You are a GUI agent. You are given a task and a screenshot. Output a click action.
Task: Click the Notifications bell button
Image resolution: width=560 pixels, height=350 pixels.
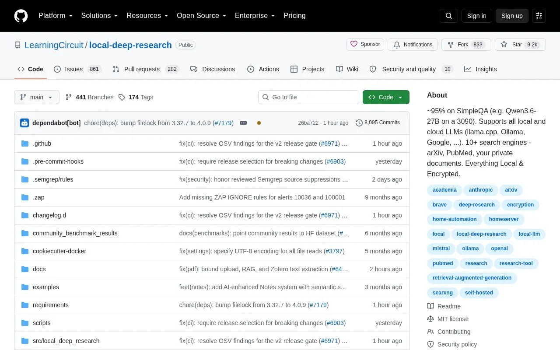click(x=413, y=45)
